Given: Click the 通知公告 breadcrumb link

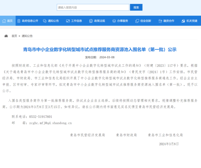Looking at the screenshot, I should pyautogui.click(x=27, y=36).
